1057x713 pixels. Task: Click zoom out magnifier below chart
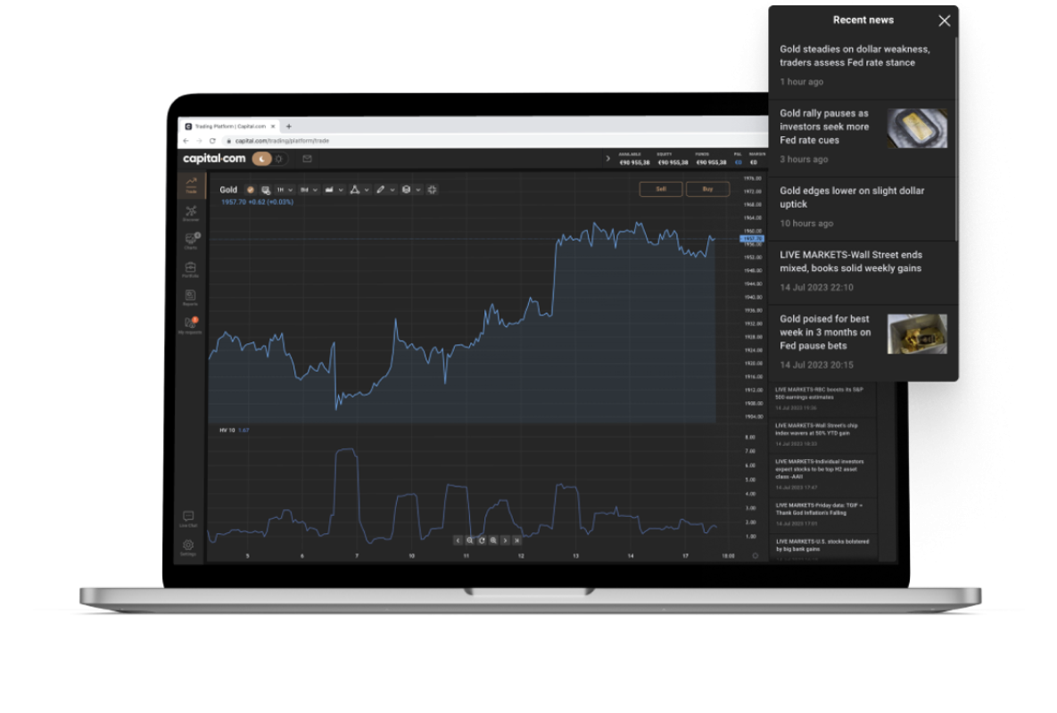click(x=470, y=540)
